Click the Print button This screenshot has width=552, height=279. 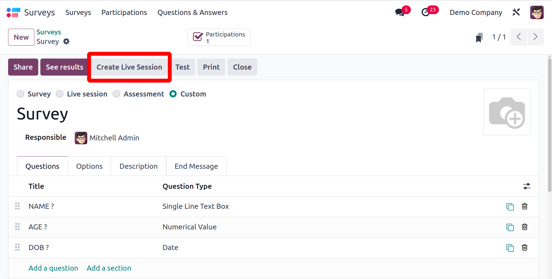[211, 67]
